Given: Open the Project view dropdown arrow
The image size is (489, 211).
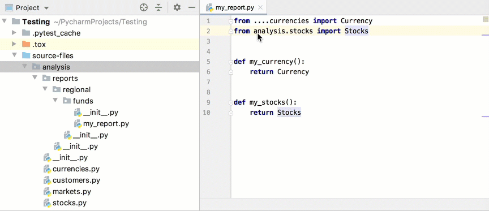Looking at the screenshot, I should pos(46,8).
